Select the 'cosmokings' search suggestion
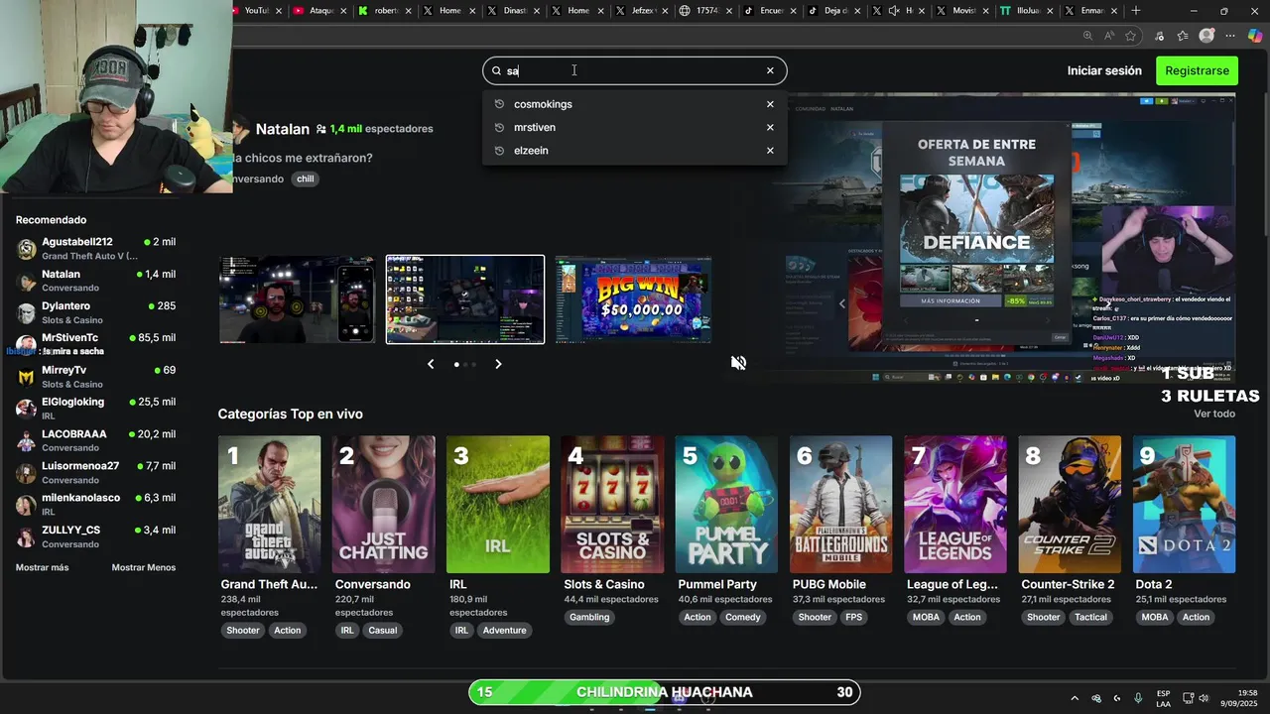Image resolution: width=1270 pixels, height=714 pixels. click(x=543, y=104)
